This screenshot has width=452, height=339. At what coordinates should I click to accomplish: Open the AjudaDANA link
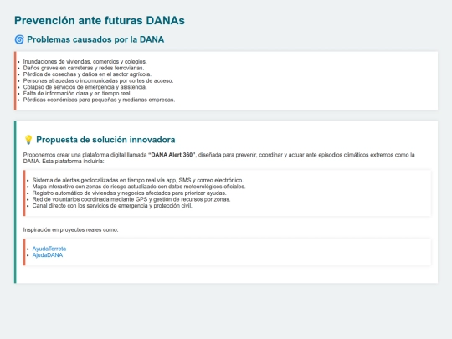click(47, 255)
